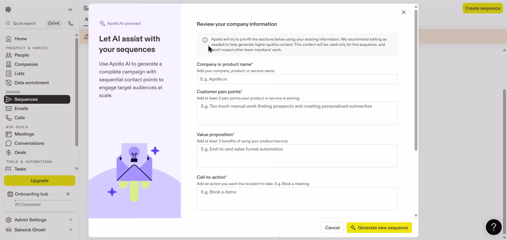The height and width of the screenshot is (240, 507).
Task: Click the Ctrl+K shortcut badge
Action: [54, 23]
